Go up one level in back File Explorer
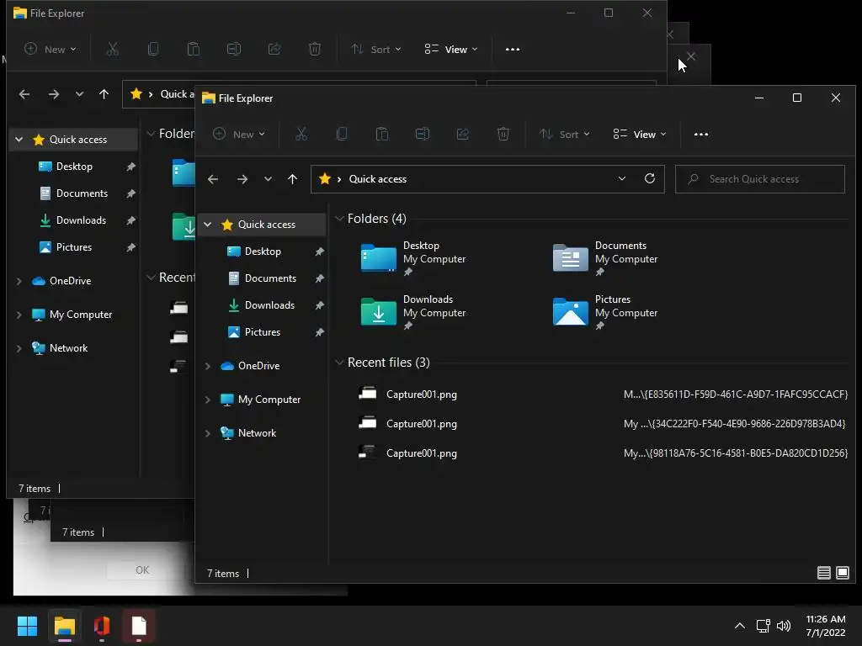This screenshot has width=862, height=646. pyautogui.click(x=104, y=94)
